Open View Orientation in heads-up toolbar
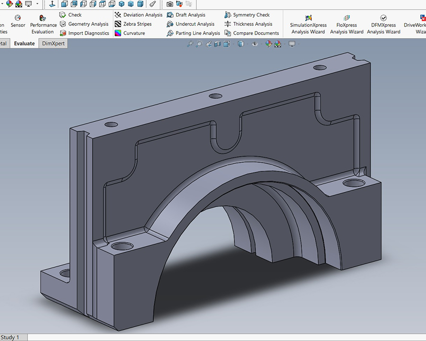The image size is (426, 341). [227, 44]
